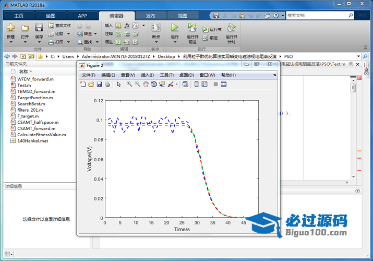Screen dimensions: 373x261
Task: Open the Go To (转至) dropdown arrow
Action: (95, 34)
